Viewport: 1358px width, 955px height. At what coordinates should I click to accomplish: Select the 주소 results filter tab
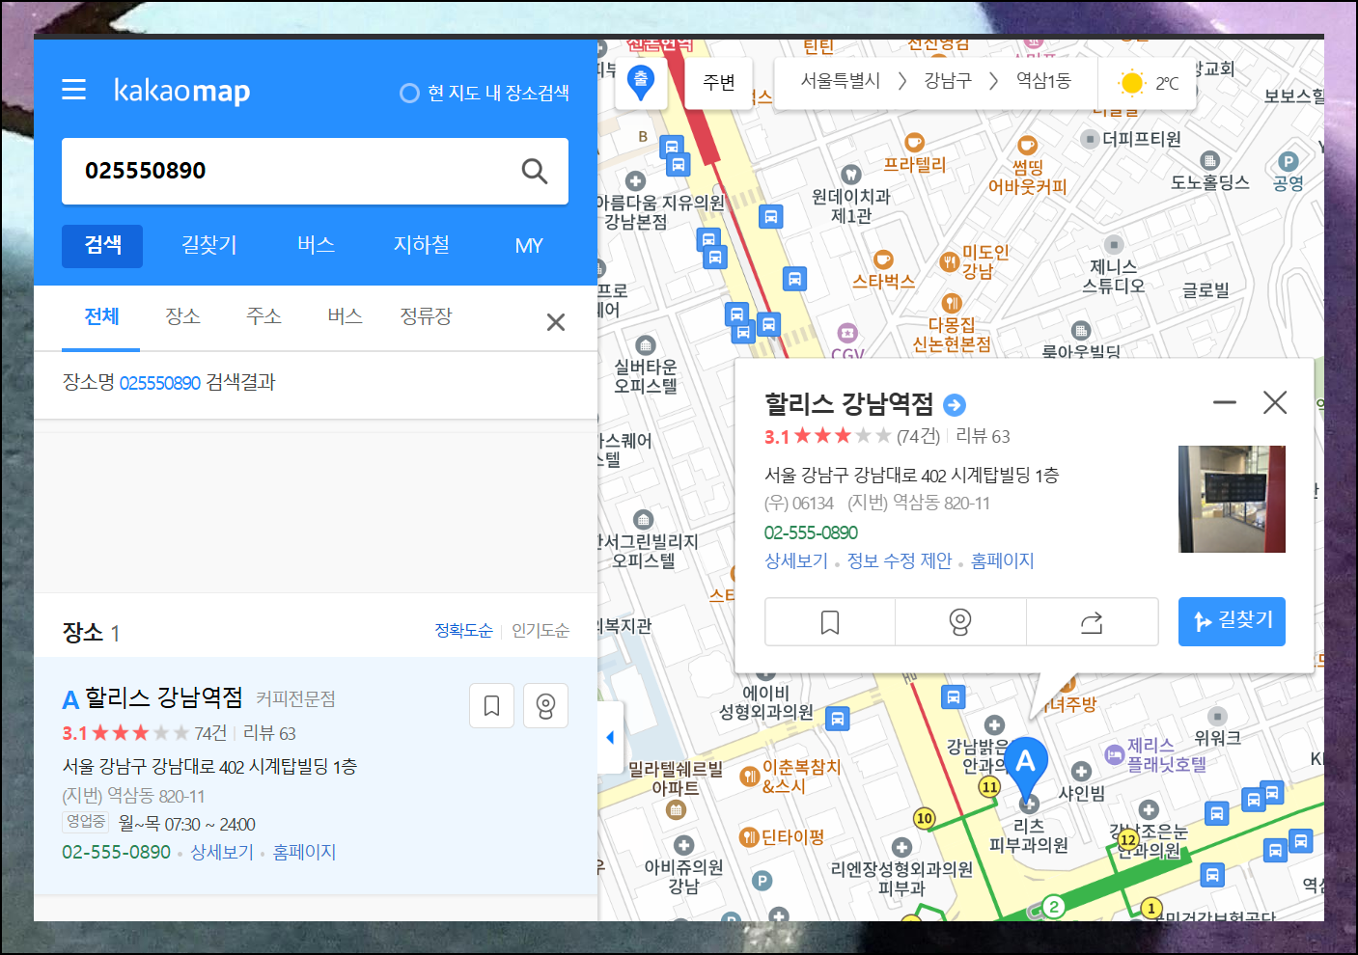[263, 317]
